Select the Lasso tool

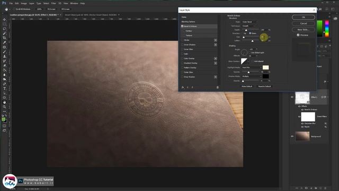[x=4, y=29]
